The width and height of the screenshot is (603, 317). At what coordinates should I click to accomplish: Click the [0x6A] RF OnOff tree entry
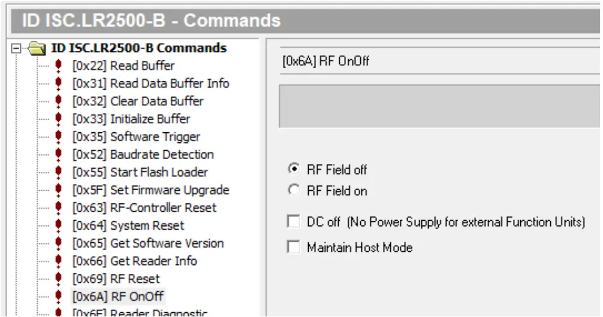tap(117, 296)
